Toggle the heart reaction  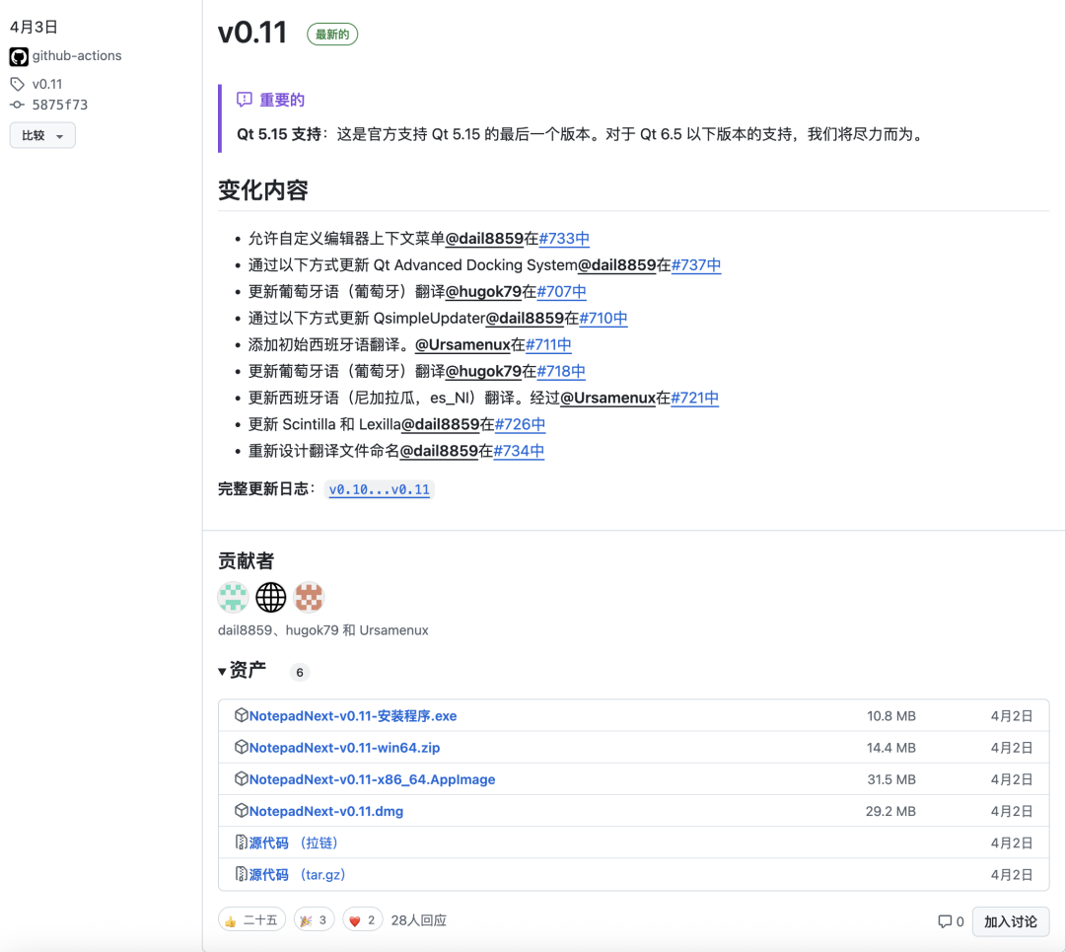362,919
